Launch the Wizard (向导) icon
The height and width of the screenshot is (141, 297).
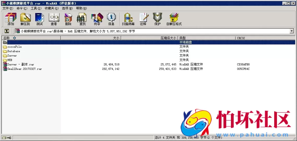[97, 19]
